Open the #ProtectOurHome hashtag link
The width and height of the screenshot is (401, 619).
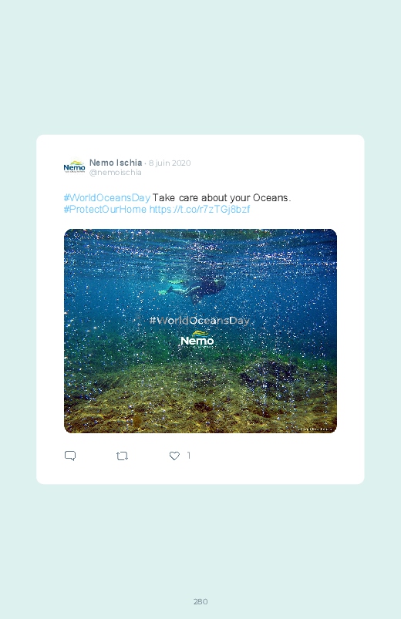105,209
